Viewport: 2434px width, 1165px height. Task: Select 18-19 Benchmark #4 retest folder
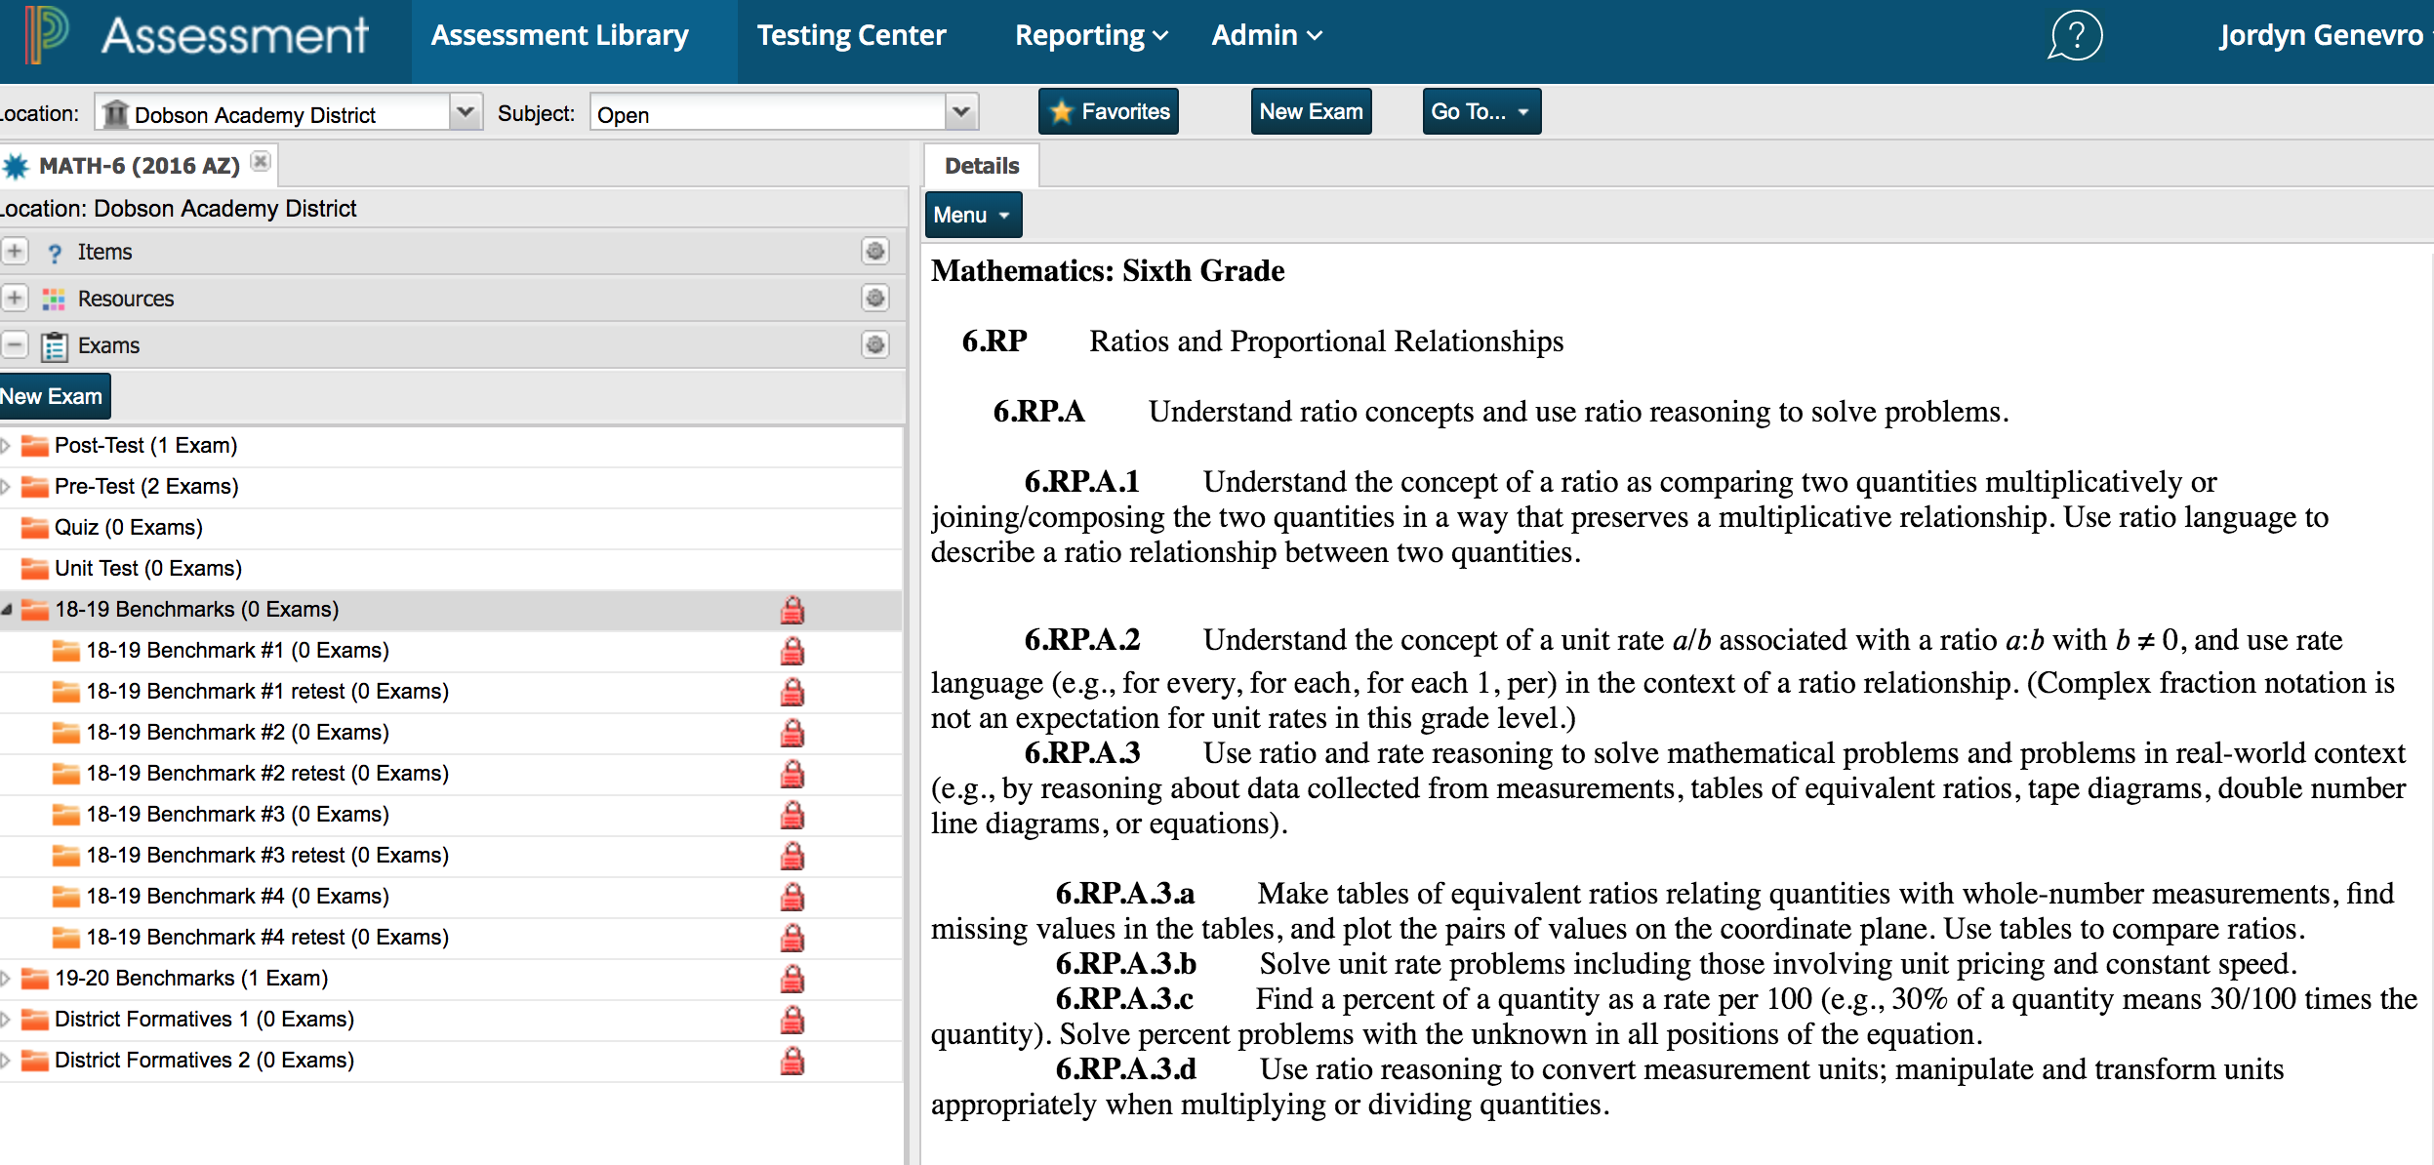click(267, 938)
